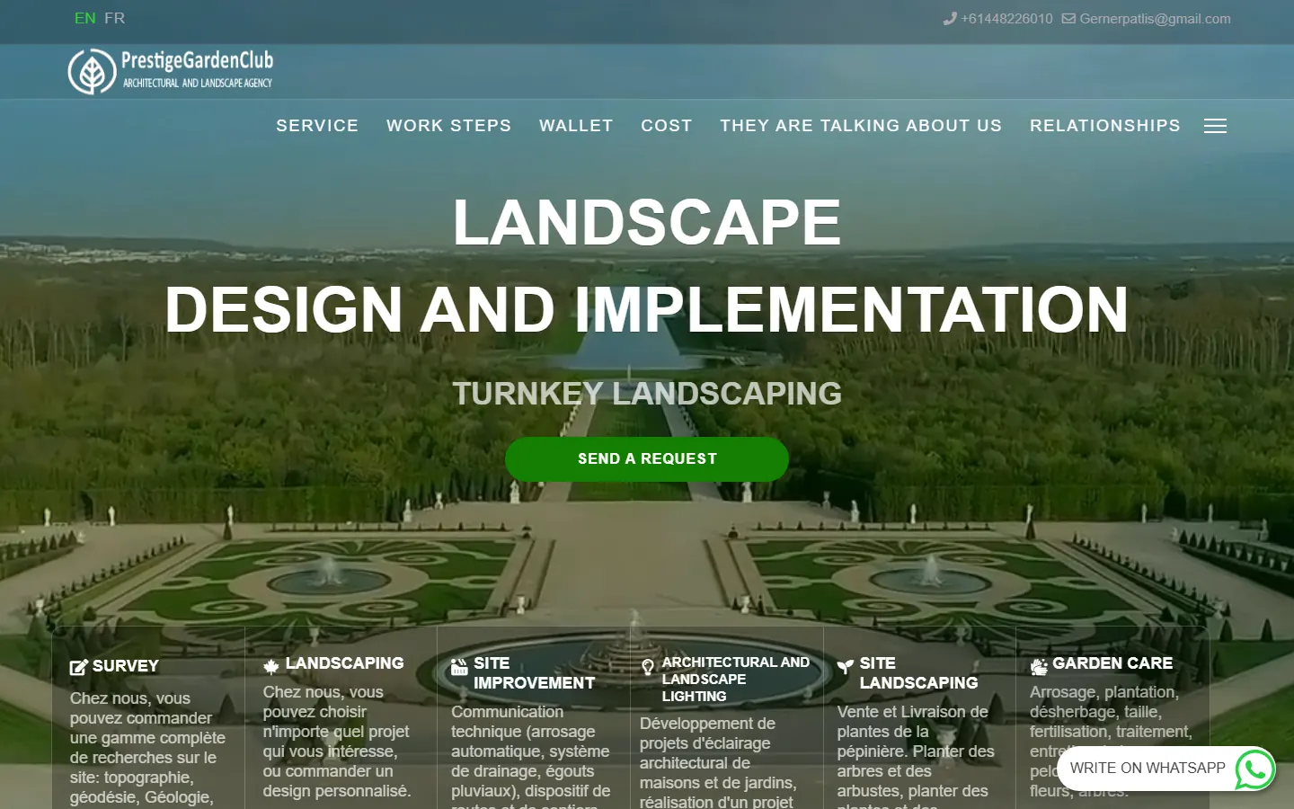Viewport: 1294px width, 809px height.
Task: Click 'Développement de projets d'éclairage' text
Action: (718, 762)
